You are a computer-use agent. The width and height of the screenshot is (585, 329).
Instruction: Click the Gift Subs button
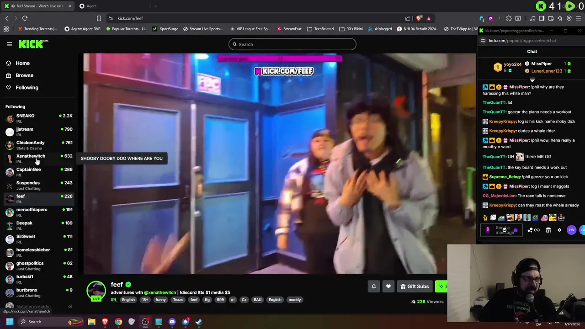[x=415, y=287]
